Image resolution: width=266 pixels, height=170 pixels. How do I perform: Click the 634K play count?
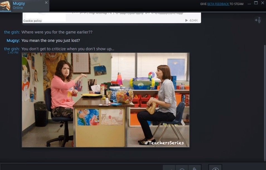click(x=194, y=20)
